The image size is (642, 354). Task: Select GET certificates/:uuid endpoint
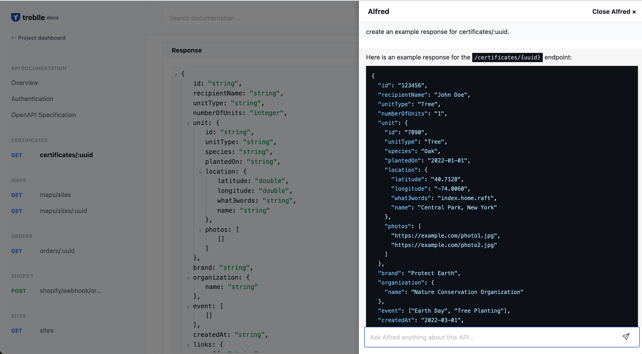coord(52,155)
